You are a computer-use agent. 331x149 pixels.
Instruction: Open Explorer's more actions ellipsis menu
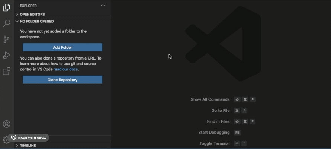(x=103, y=6)
